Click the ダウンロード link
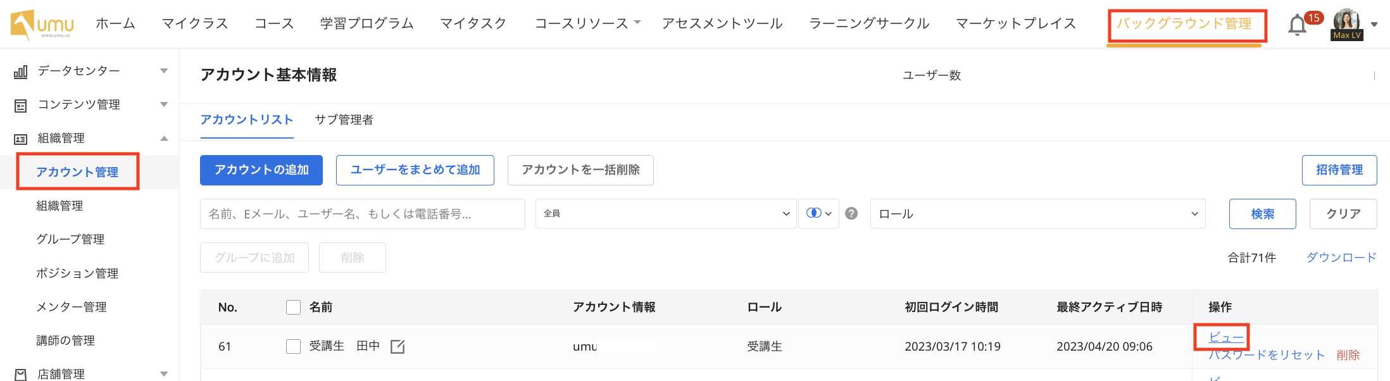Image resolution: width=1390 pixels, height=381 pixels. pos(1341,257)
